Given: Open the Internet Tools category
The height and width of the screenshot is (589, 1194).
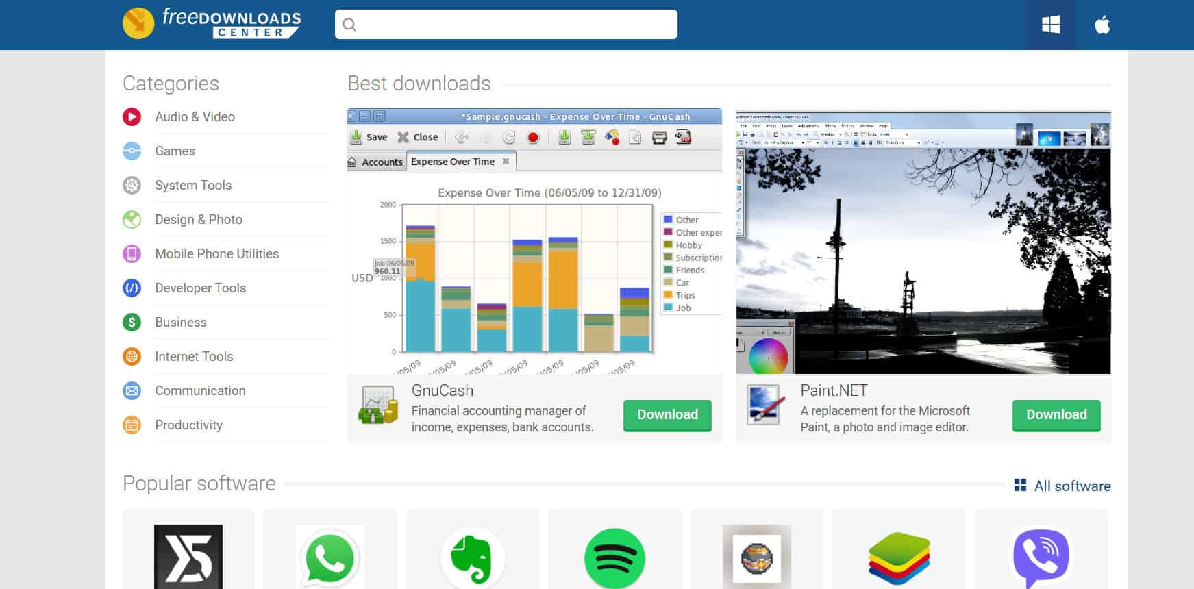Looking at the screenshot, I should tap(194, 356).
